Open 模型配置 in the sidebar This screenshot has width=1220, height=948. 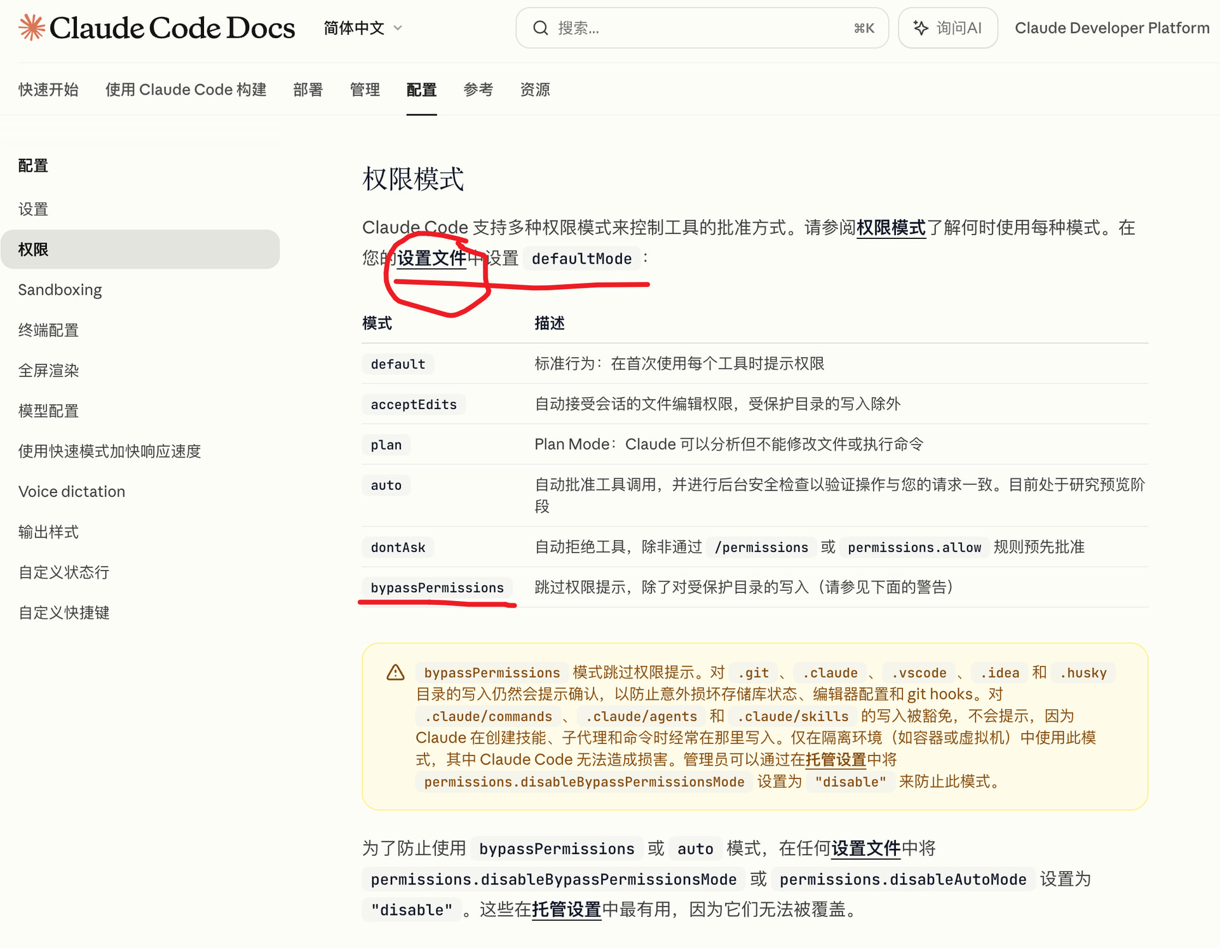[x=48, y=410]
